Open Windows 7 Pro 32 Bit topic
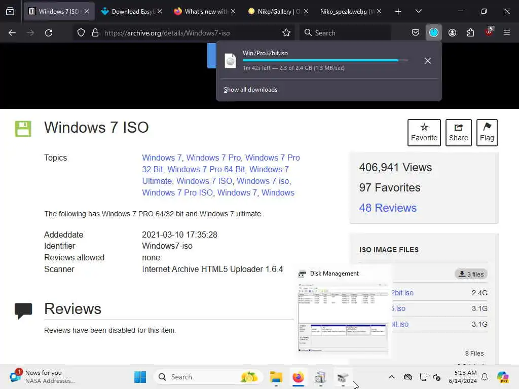This screenshot has width=519, height=389. point(221,164)
